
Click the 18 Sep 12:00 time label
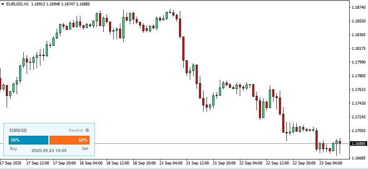coord(117,163)
